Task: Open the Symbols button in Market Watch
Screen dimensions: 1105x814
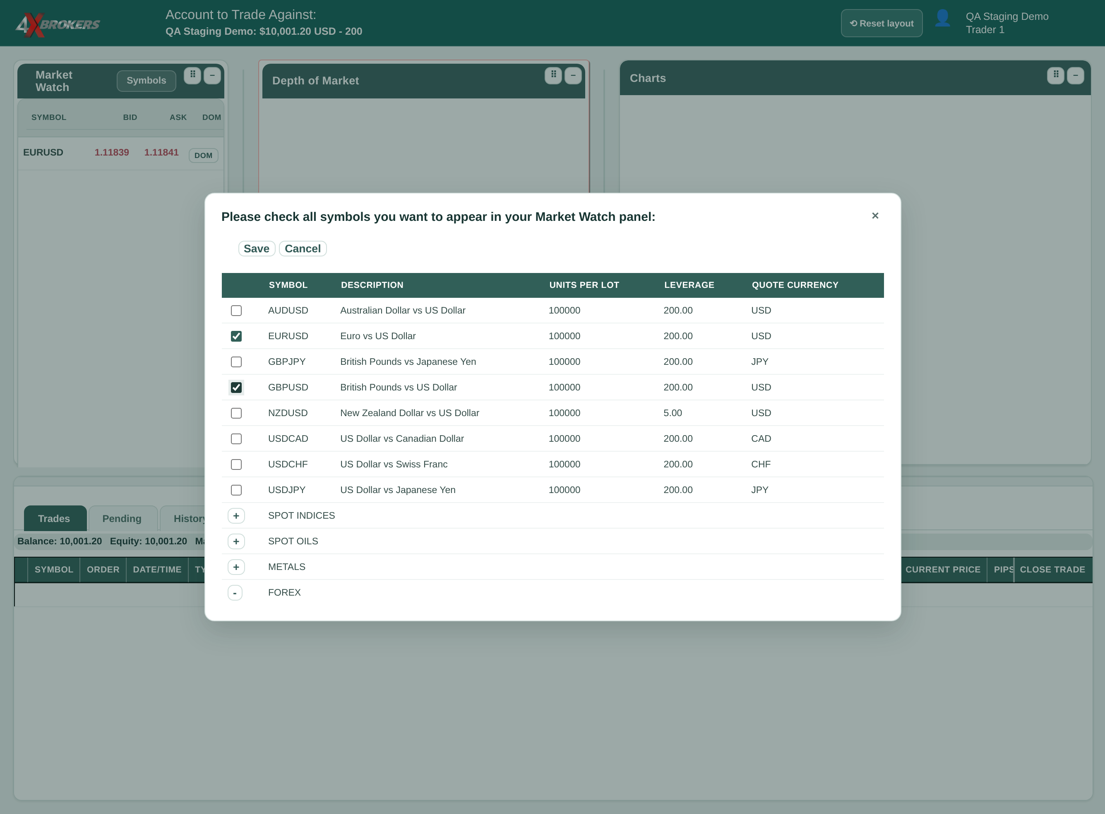Action: (x=147, y=81)
